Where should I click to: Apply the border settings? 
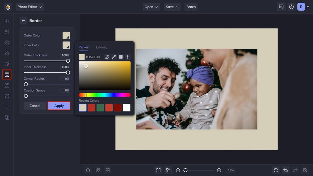59,106
